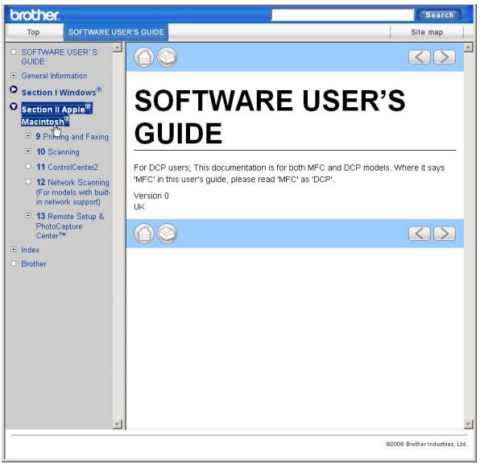
Task: Go to next page using top arrow
Action: click(445, 57)
